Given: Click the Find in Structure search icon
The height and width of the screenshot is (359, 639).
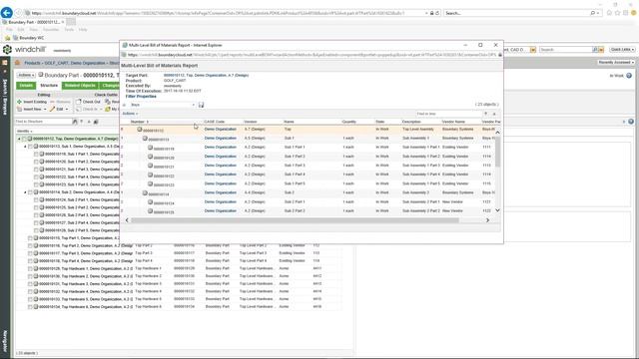Looking at the screenshot, I should point(75,122).
